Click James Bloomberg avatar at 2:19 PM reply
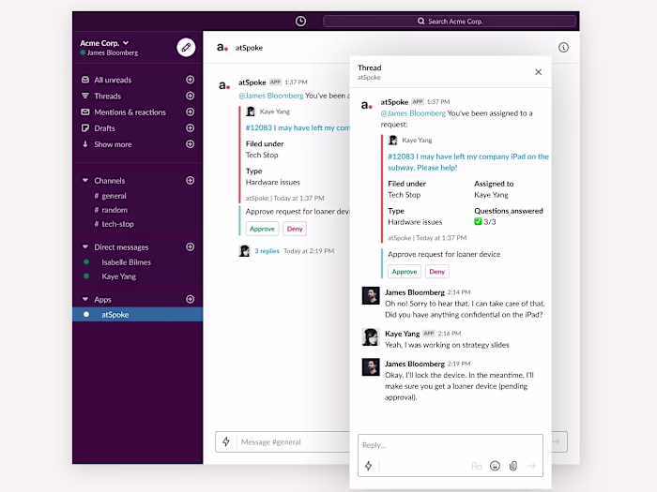 371,367
